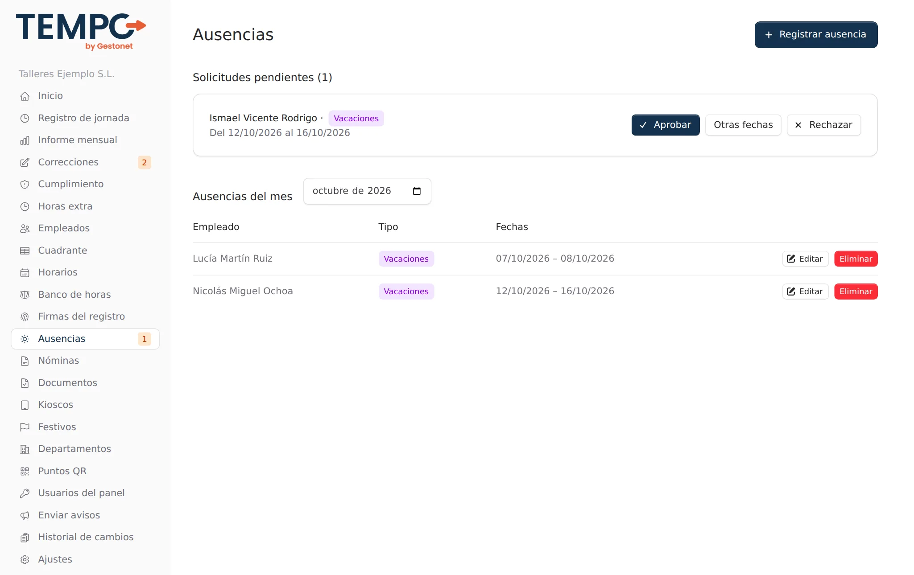Image resolution: width=914 pixels, height=575 pixels.
Task: Approve Ismael Vicente Rodrigo's vacation request
Action: click(665, 125)
